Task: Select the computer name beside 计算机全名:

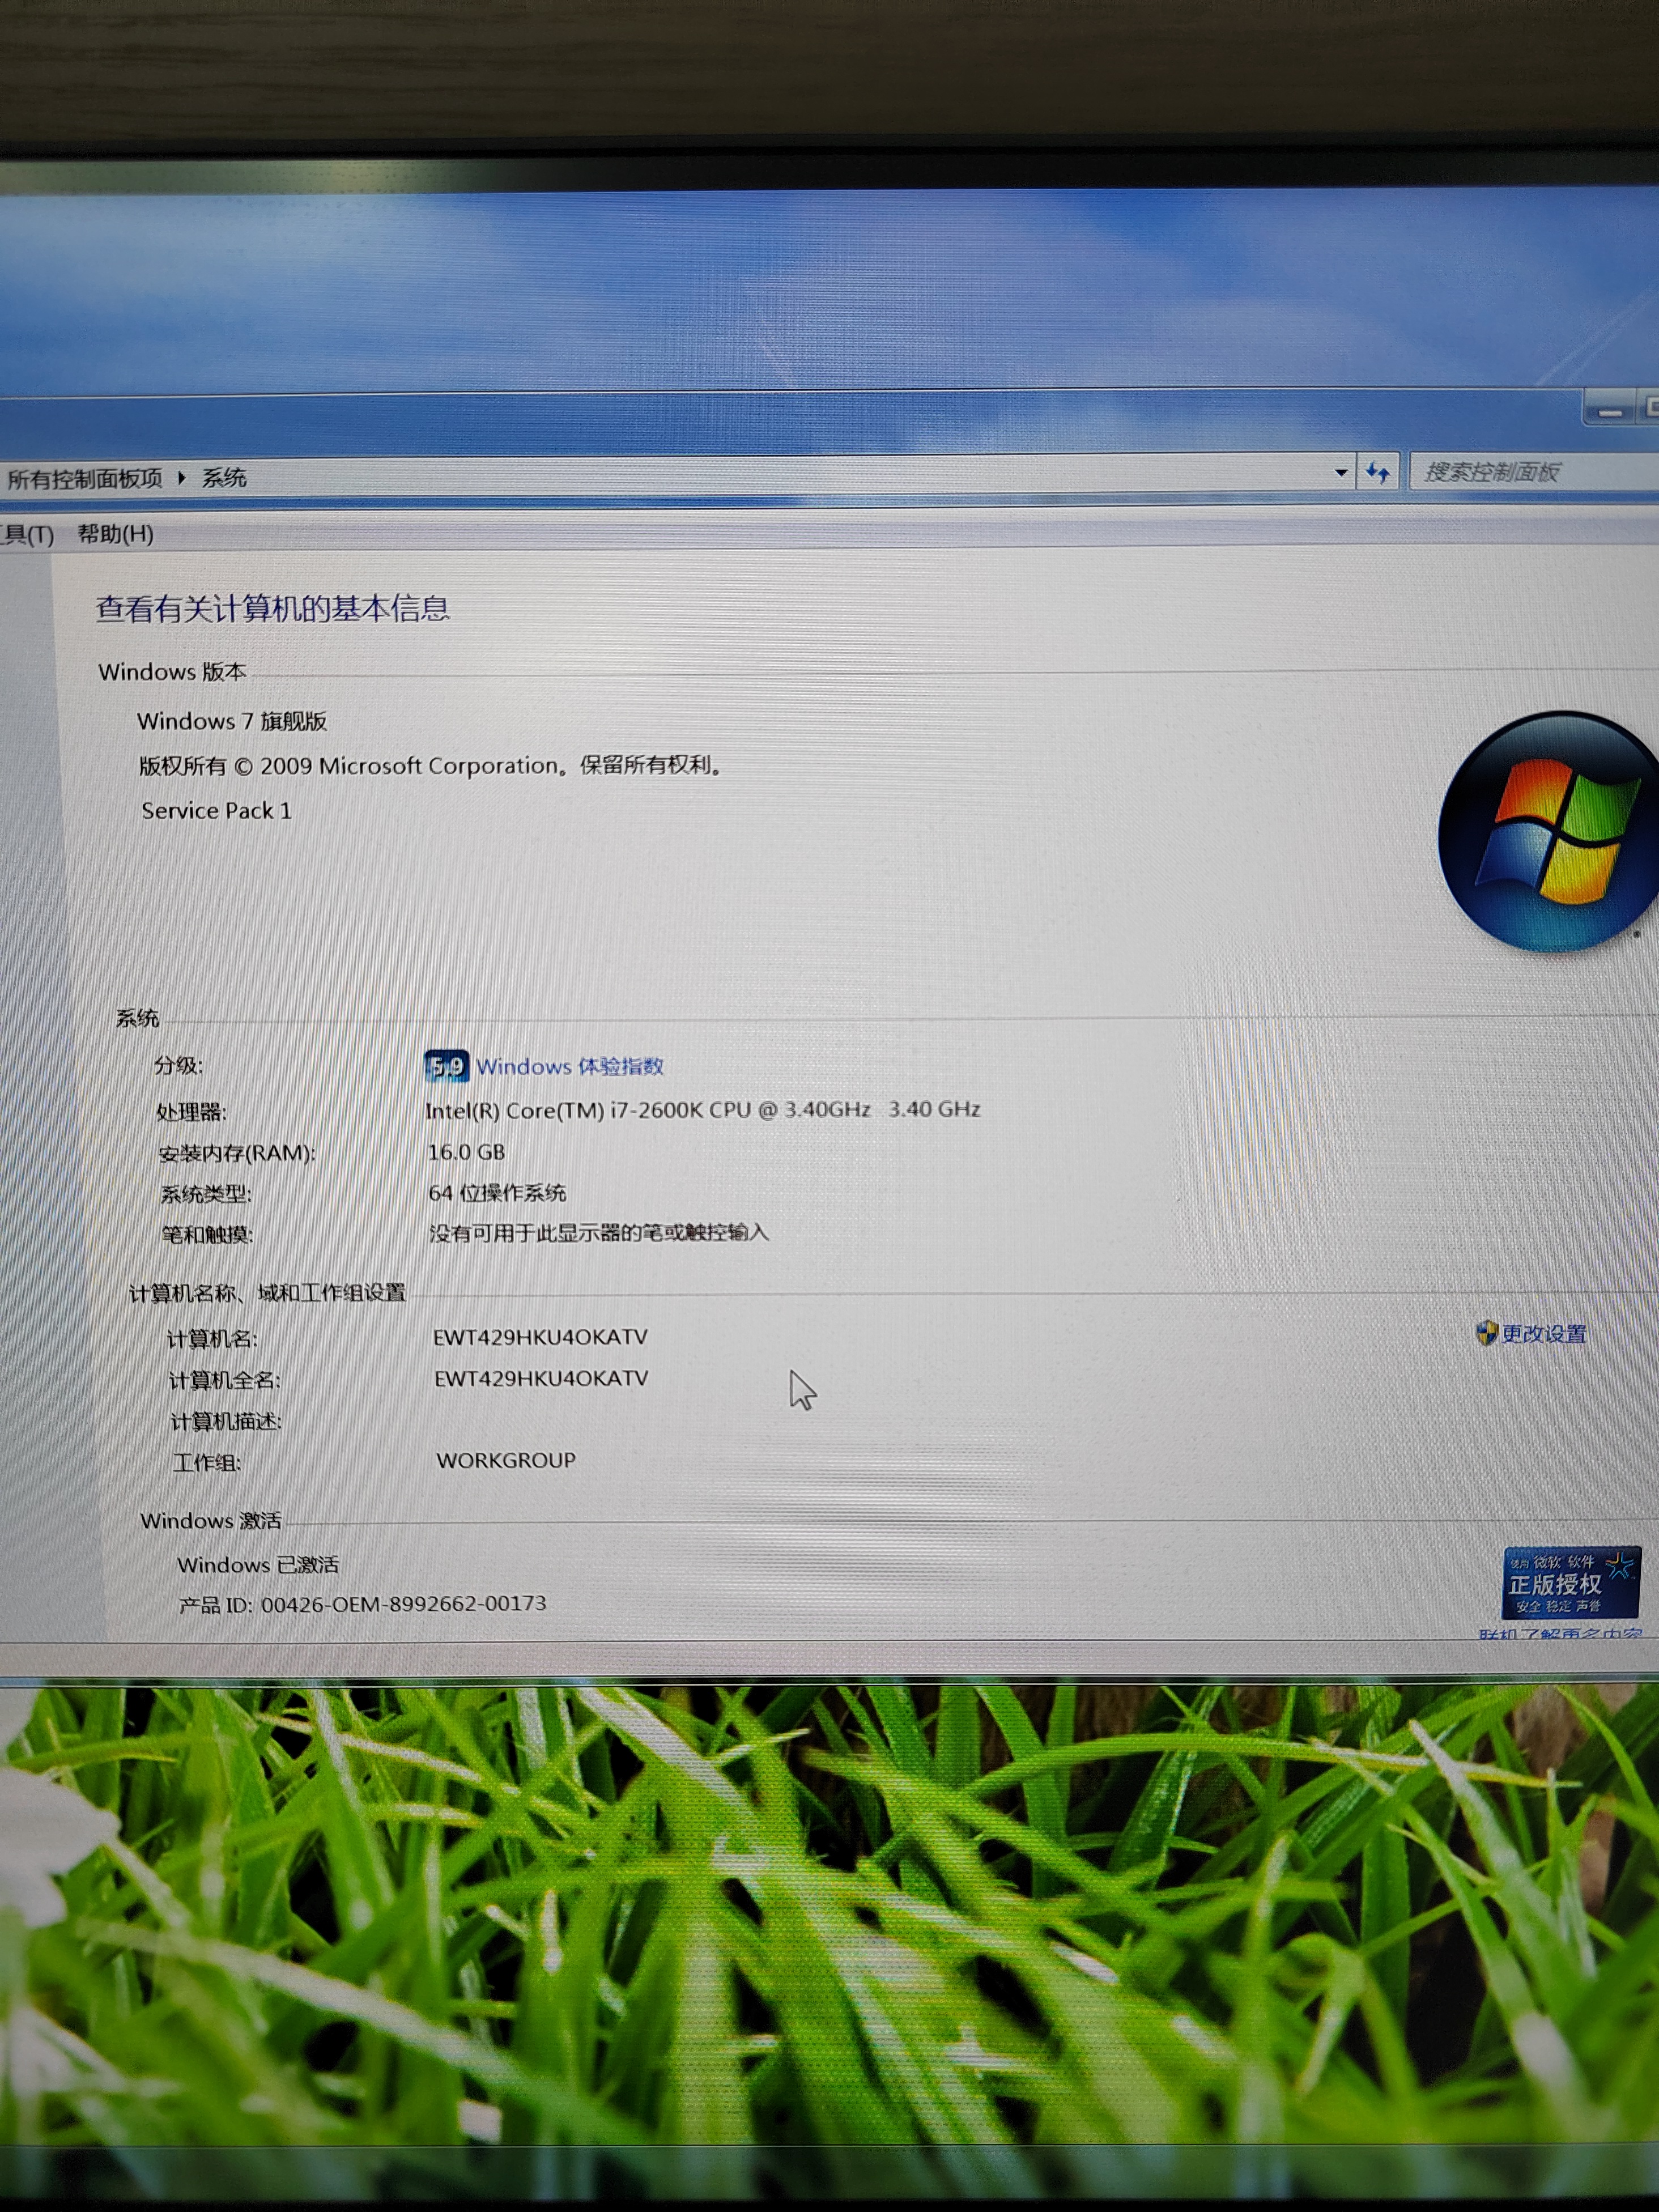Action: [x=541, y=1378]
